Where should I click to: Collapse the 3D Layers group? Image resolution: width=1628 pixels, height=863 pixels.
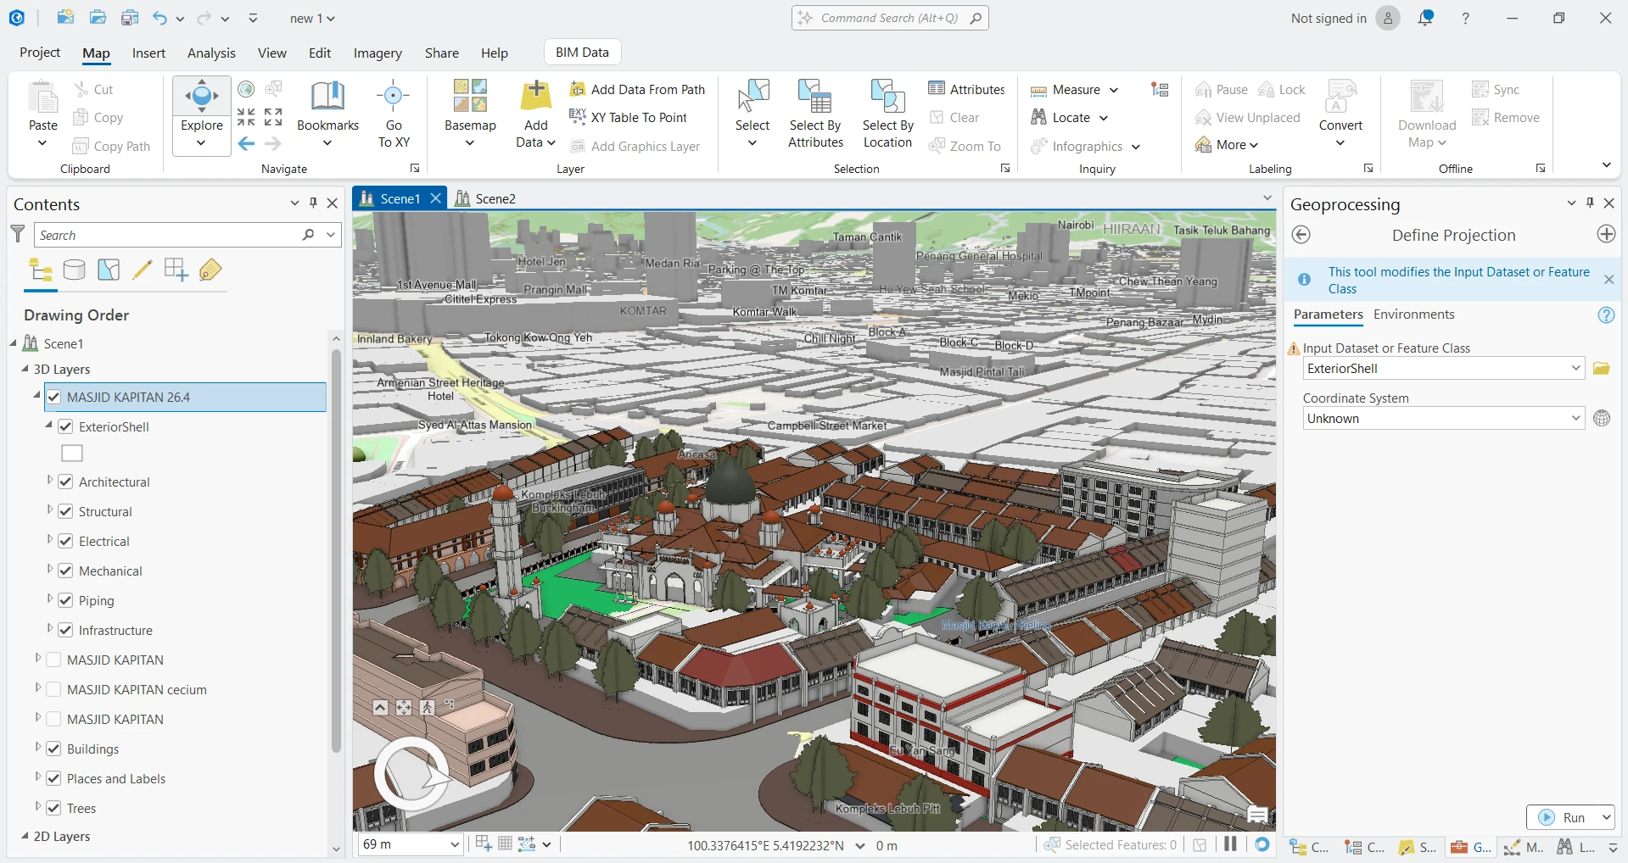(x=25, y=369)
